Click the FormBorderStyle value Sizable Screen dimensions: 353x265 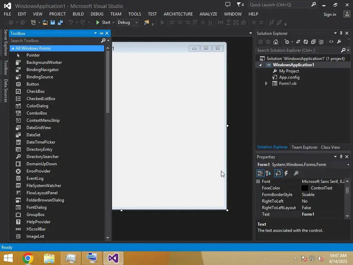point(308,195)
